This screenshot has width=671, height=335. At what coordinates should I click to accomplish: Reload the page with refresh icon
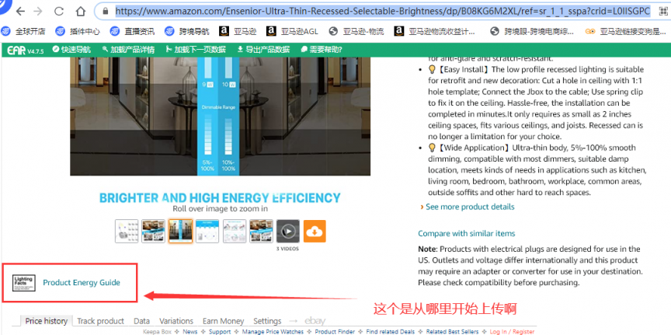click(x=58, y=12)
